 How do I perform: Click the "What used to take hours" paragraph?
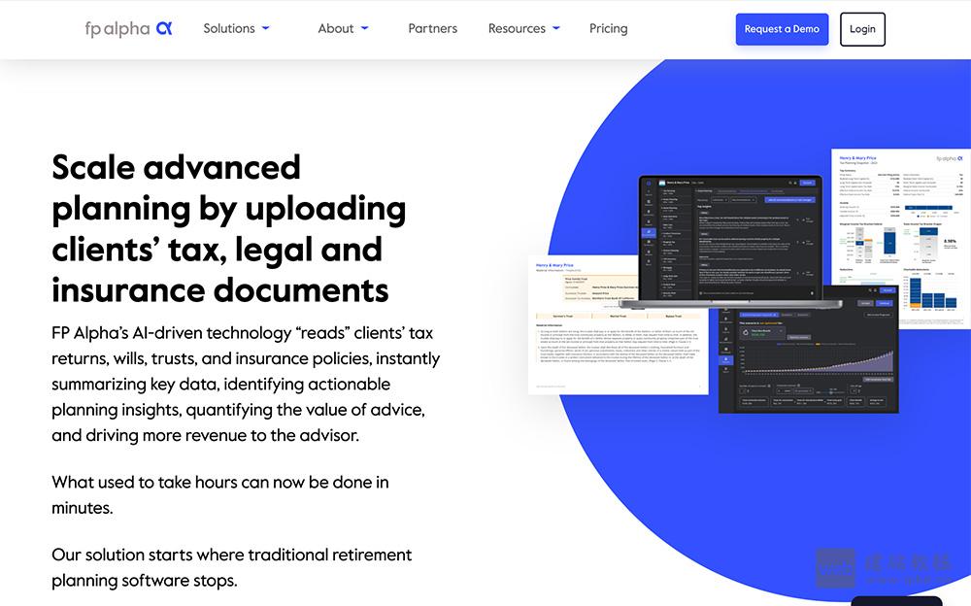[x=220, y=494]
